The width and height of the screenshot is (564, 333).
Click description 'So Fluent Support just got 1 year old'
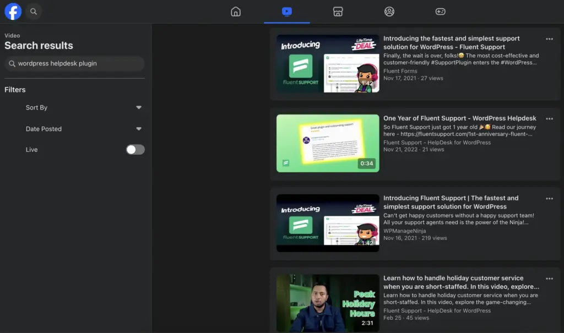tap(460, 130)
